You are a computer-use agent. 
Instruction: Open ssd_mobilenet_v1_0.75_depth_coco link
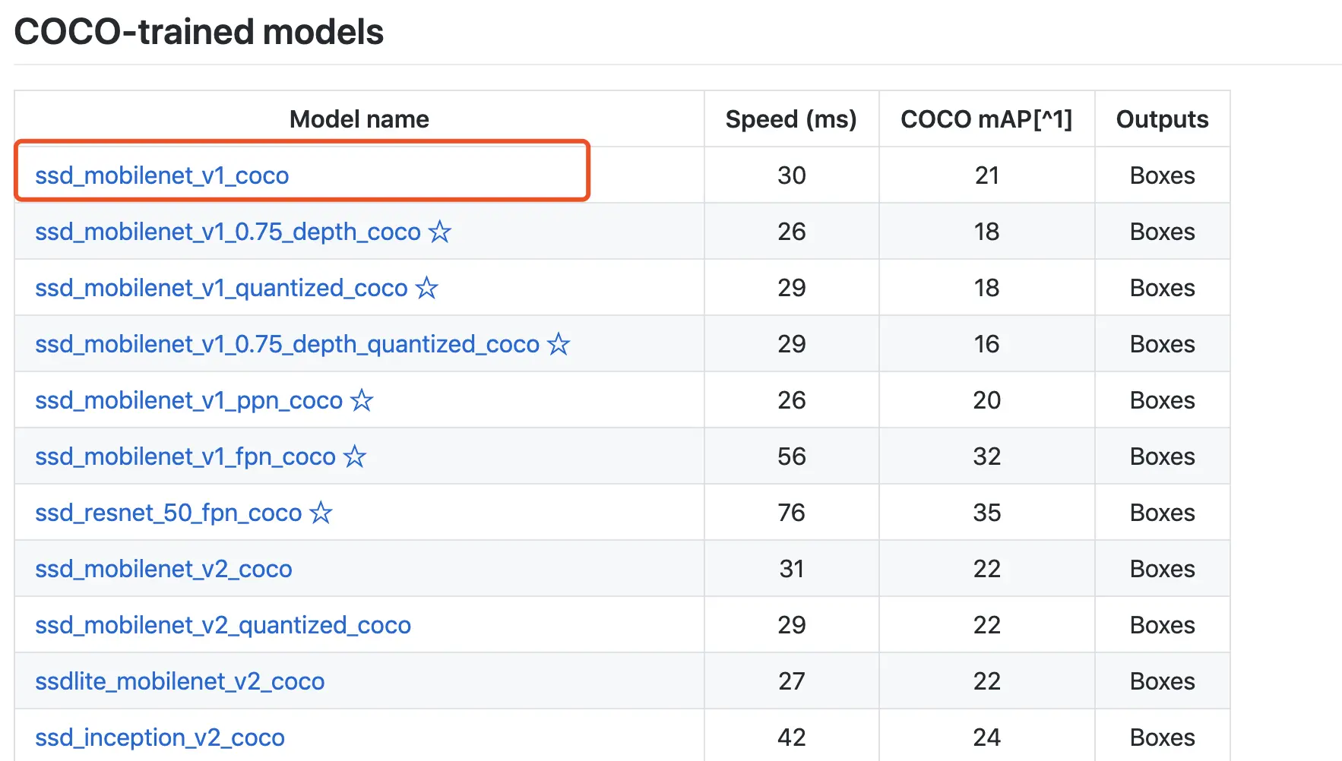pyautogui.click(x=227, y=232)
